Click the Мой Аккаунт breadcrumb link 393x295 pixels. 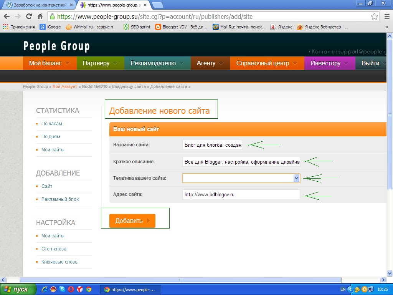click(x=64, y=86)
